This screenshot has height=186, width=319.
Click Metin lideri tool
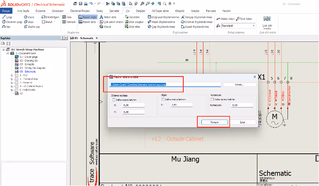click(x=226, y=19)
